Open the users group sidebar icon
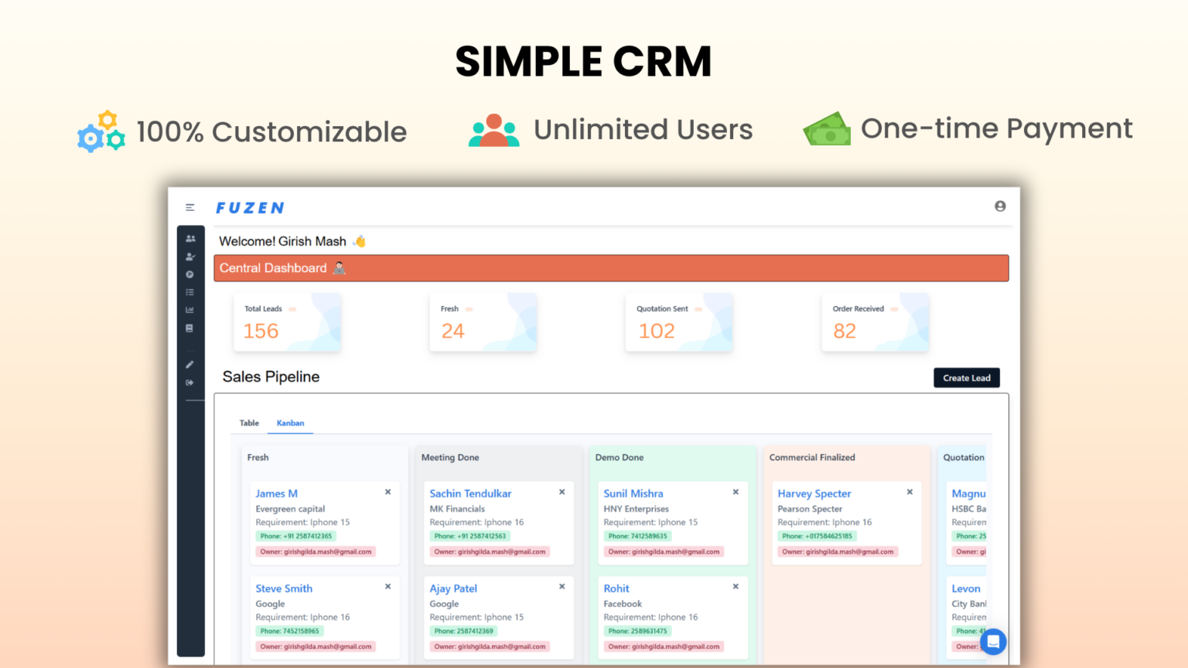 point(190,239)
